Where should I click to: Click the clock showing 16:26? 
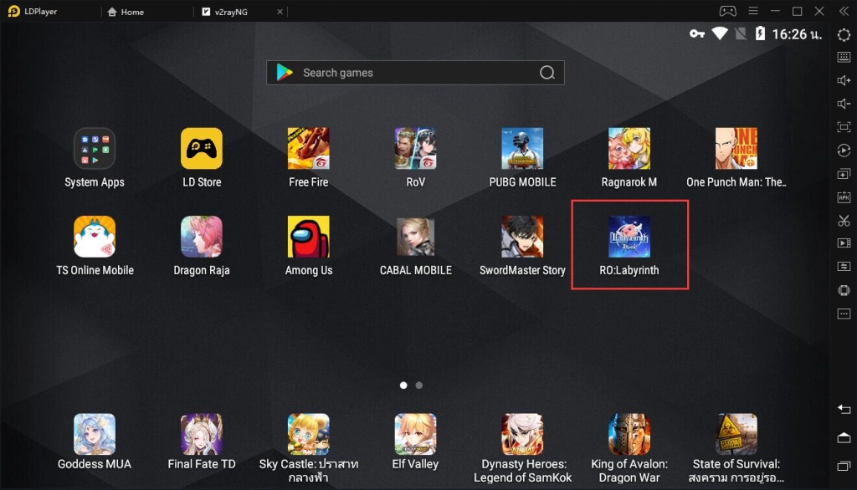point(797,34)
